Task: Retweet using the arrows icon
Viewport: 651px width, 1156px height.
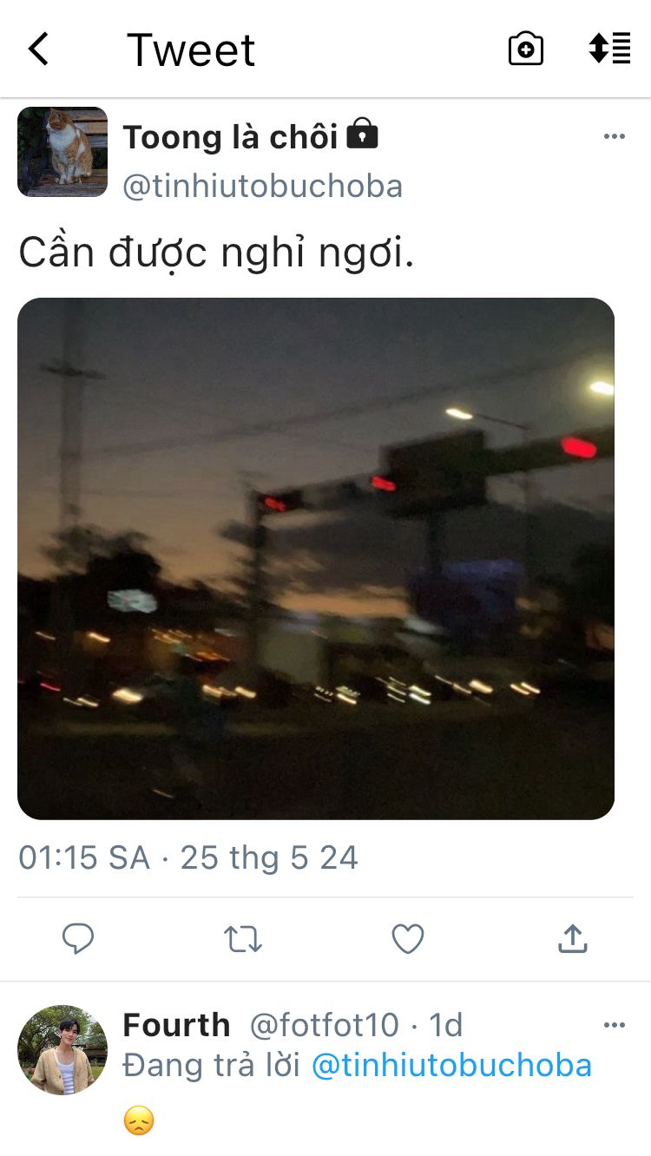Action: [243, 938]
